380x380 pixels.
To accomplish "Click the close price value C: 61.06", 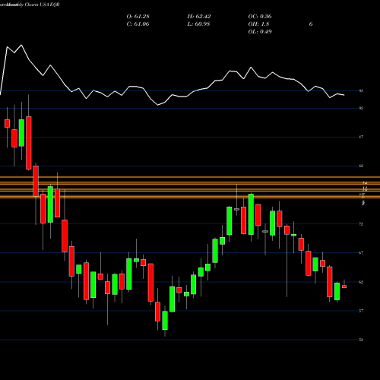I will point(138,24).
